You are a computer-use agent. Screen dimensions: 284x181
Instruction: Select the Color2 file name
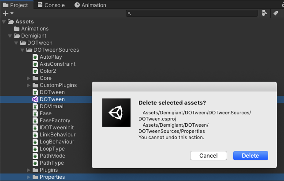[48, 71]
